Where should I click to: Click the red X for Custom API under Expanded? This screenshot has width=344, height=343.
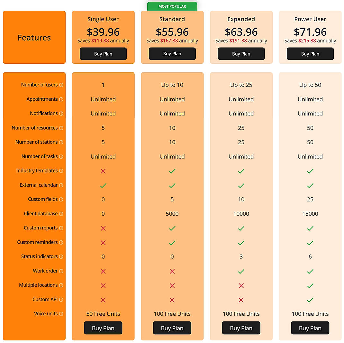tap(241, 300)
